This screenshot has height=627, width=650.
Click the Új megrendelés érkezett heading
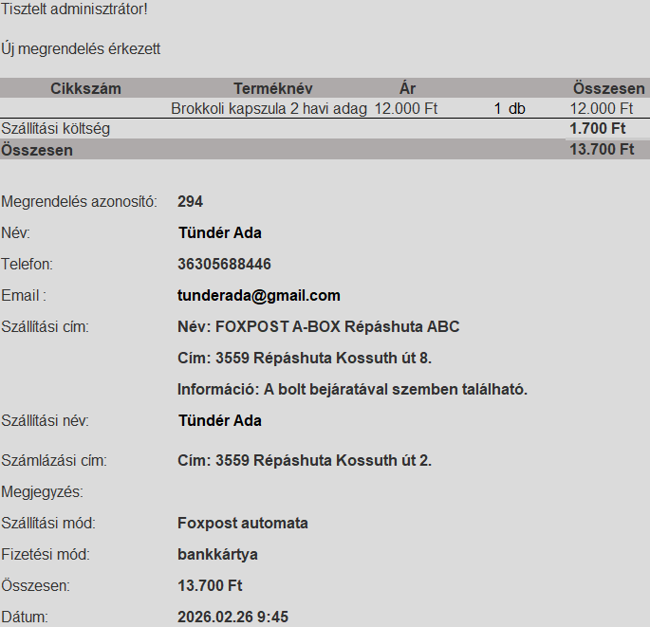pyautogui.click(x=81, y=48)
